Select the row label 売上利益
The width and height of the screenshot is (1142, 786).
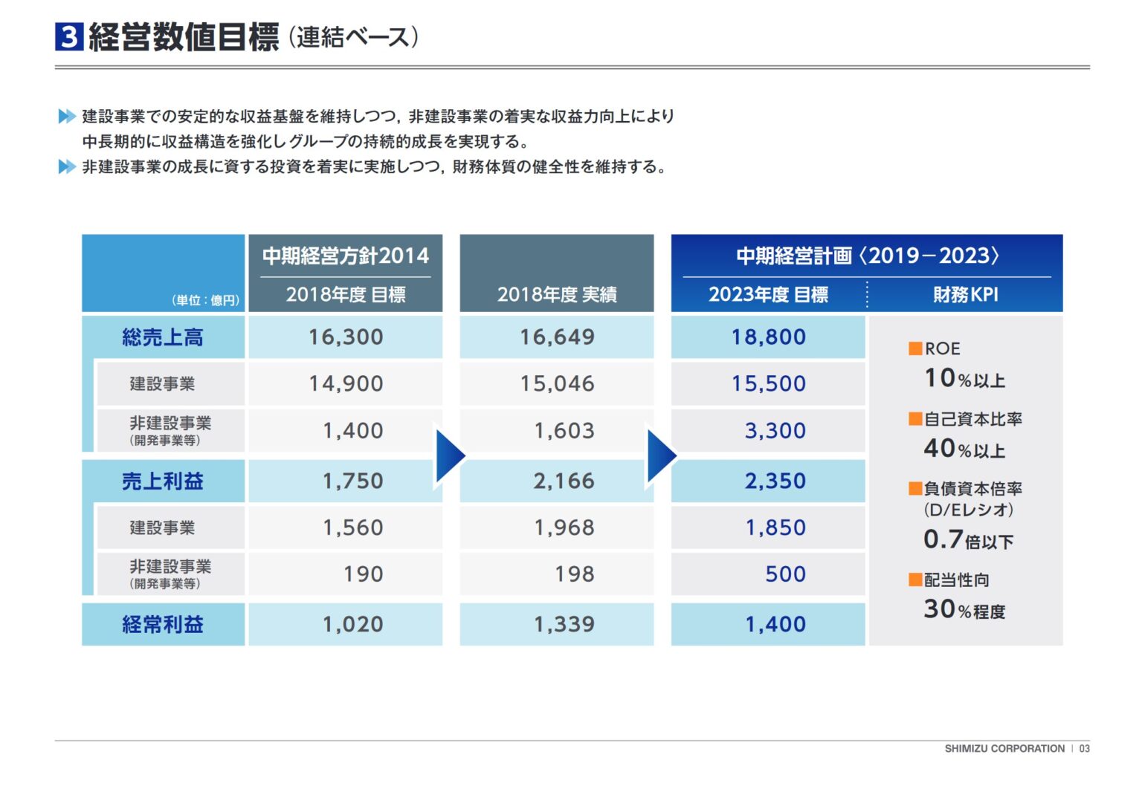[x=163, y=481]
